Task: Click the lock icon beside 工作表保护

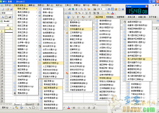Action: [x=67, y=33]
